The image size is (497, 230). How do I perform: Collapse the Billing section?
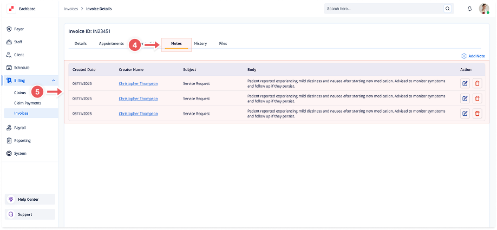click(53, 81)
